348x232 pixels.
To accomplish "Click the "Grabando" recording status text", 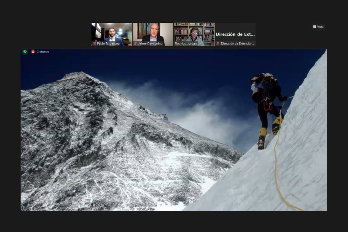I will tap(43, 52).
